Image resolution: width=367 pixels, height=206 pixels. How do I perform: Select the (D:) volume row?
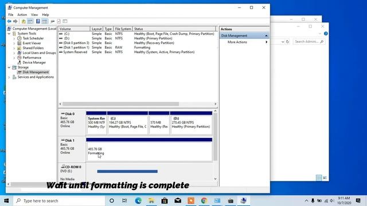136,38
